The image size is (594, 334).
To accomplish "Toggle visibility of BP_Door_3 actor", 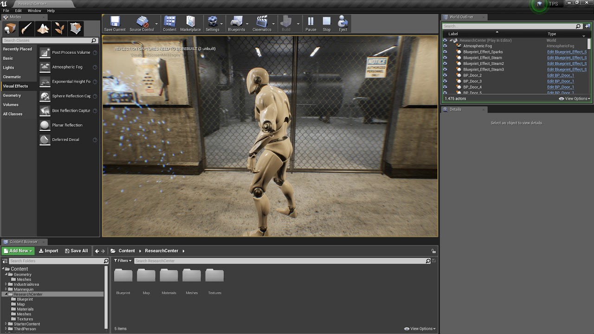I will tap(445, 81).
